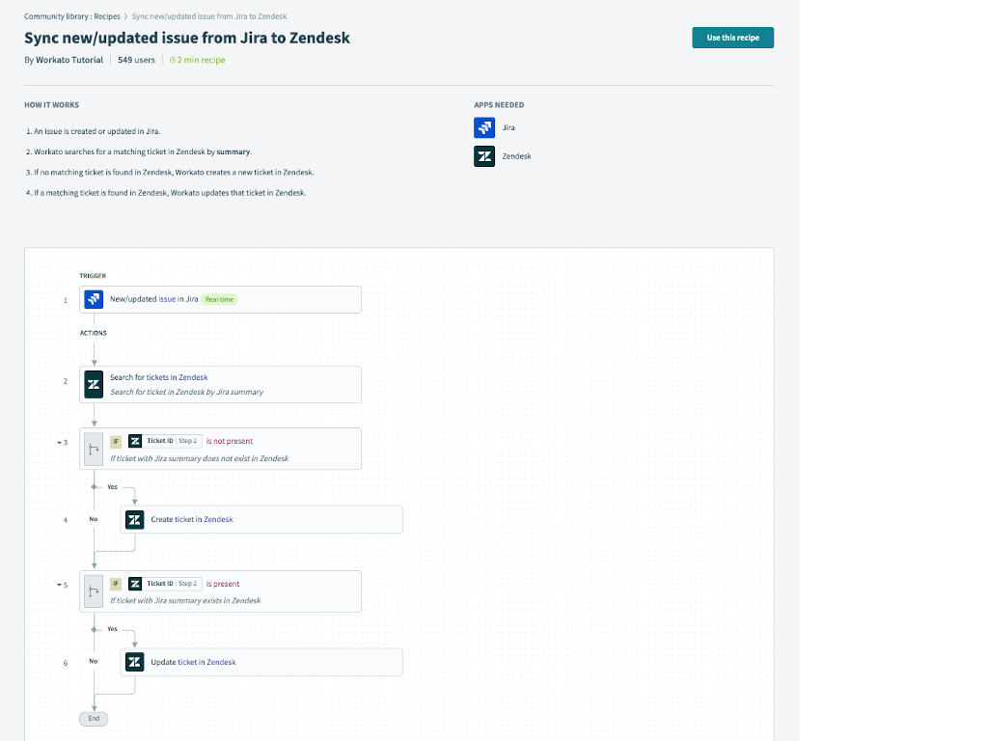Open the Recipes breadcrumb link
This screenshot has height=741, width=988.
[109, 15]
